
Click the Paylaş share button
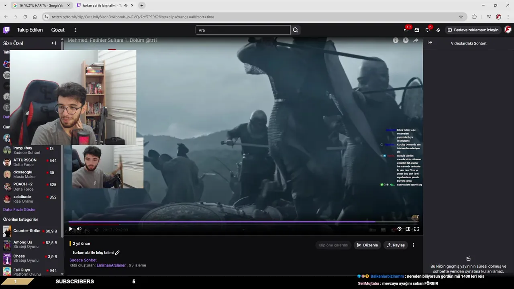click(x=396, y=245)
